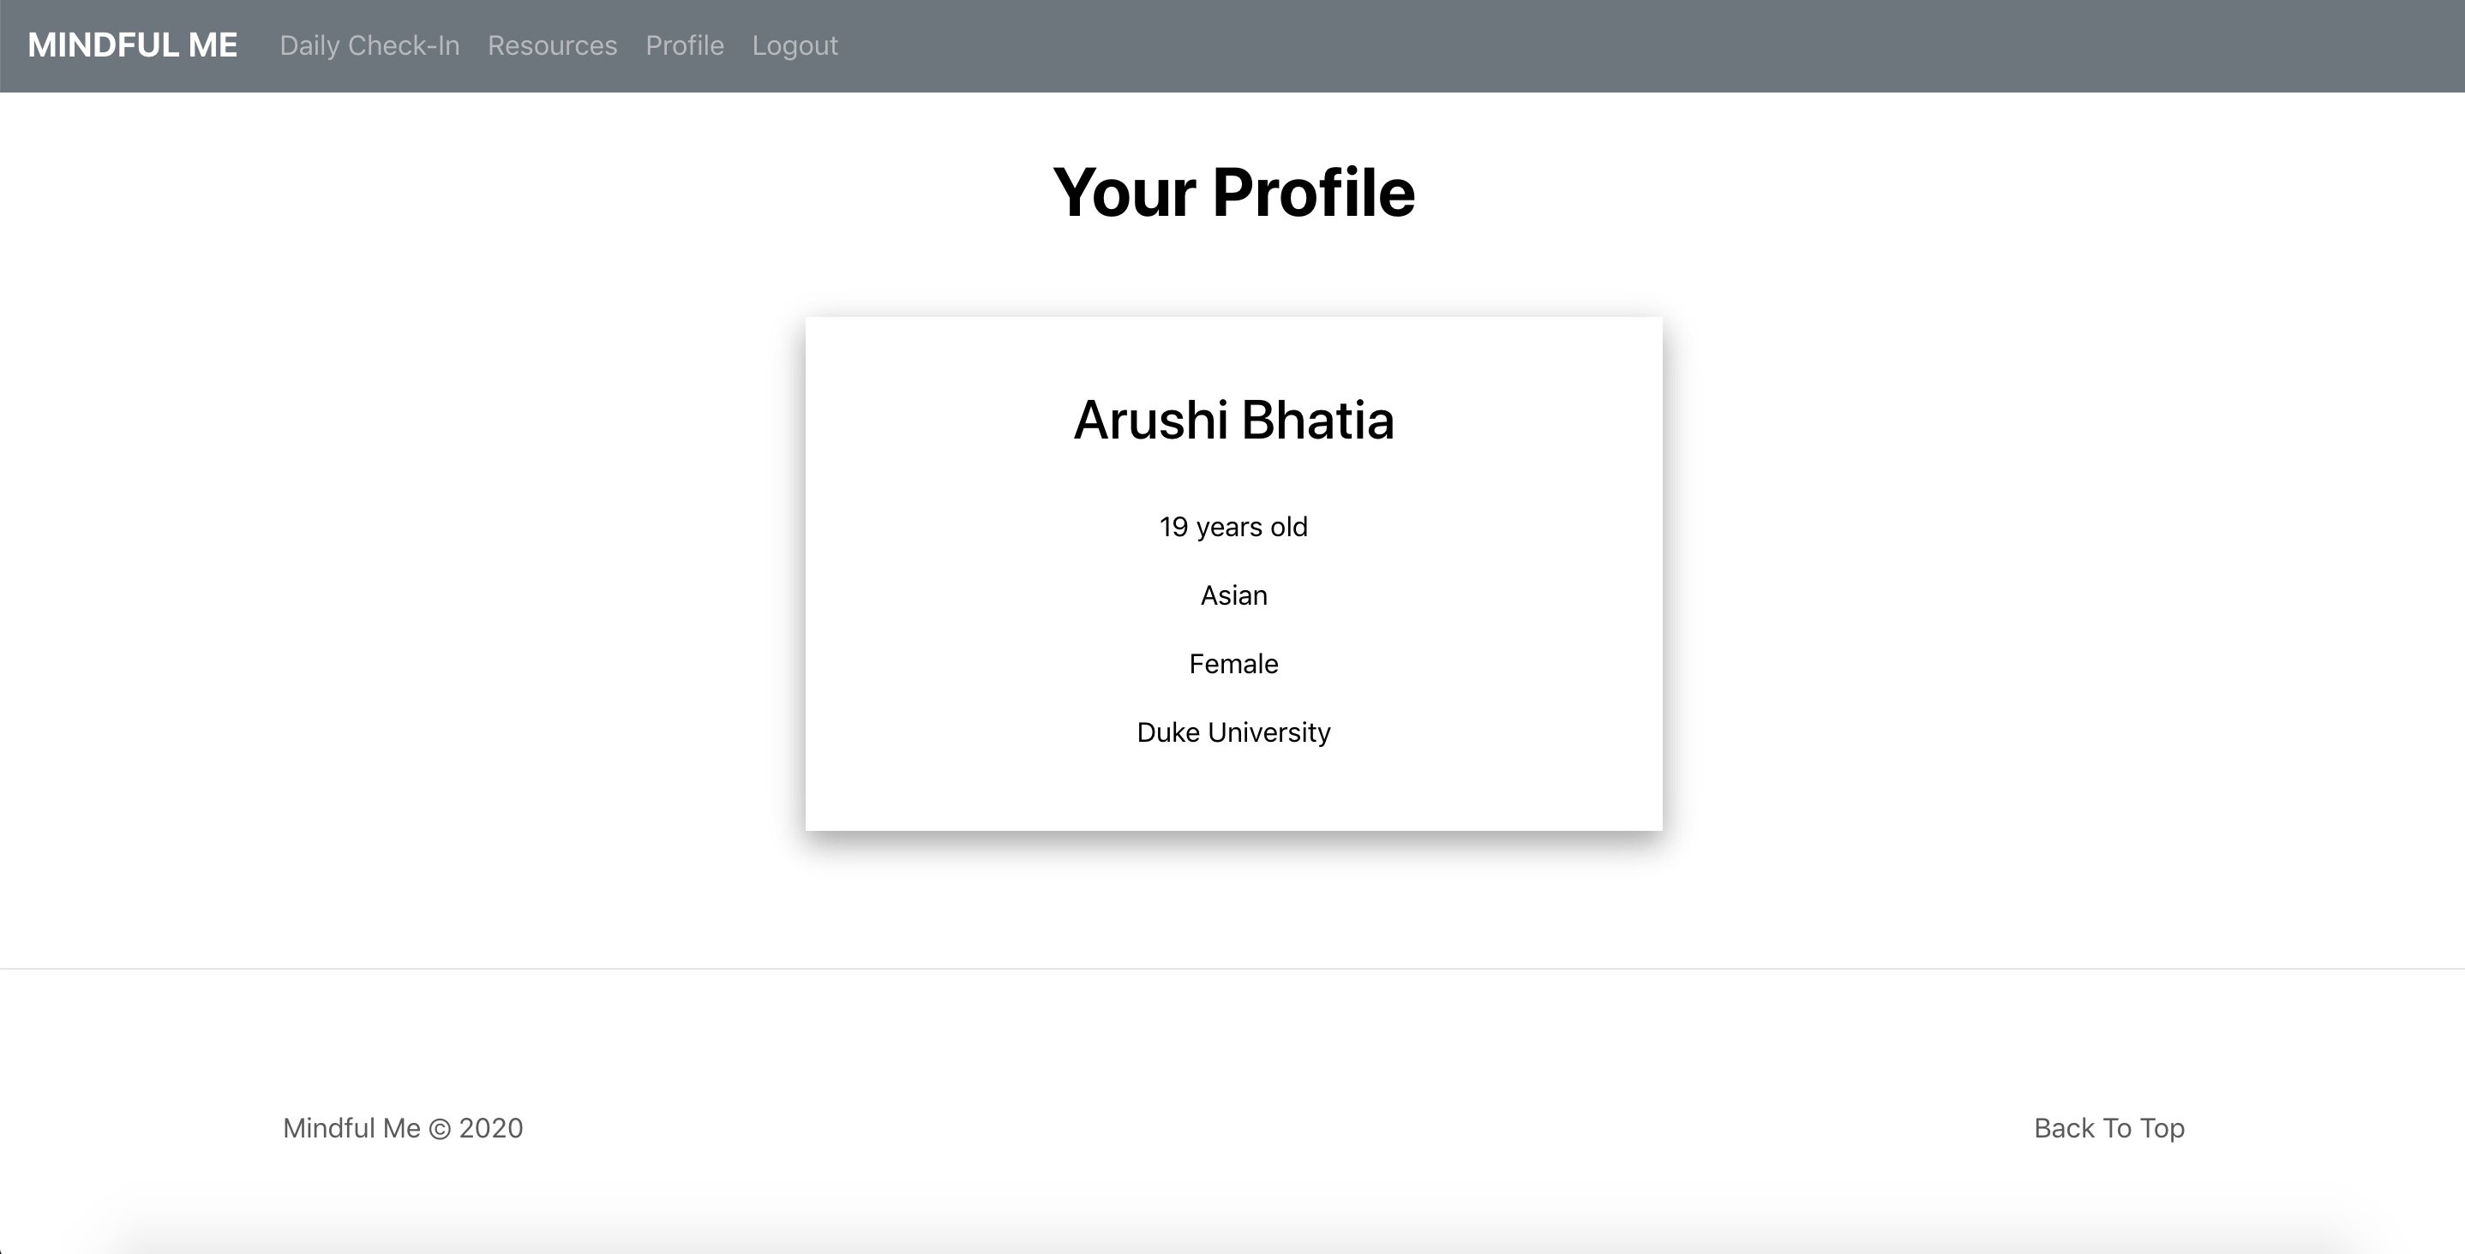2465x1254 pixels.
Task: Click 2020 in the footer copyright
Action: pos(490,1128)
